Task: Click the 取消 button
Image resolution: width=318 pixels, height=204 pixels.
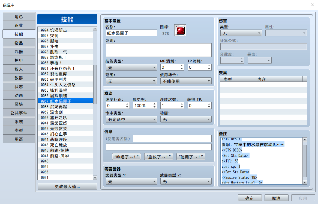Action: (277, 198)
